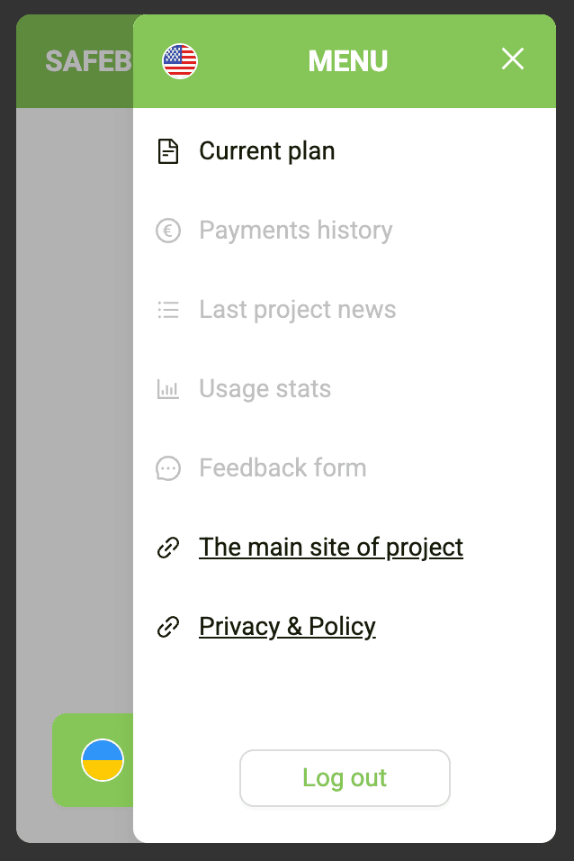This screenshot has height=861, width=574.
Task: Click the US flag language icon in the header
Action: click(x=180, y=60)
